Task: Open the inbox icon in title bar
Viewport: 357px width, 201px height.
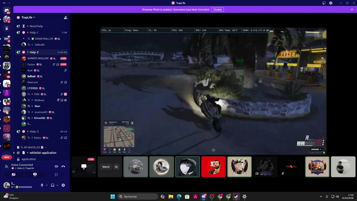Action: (x=324, y=3)
